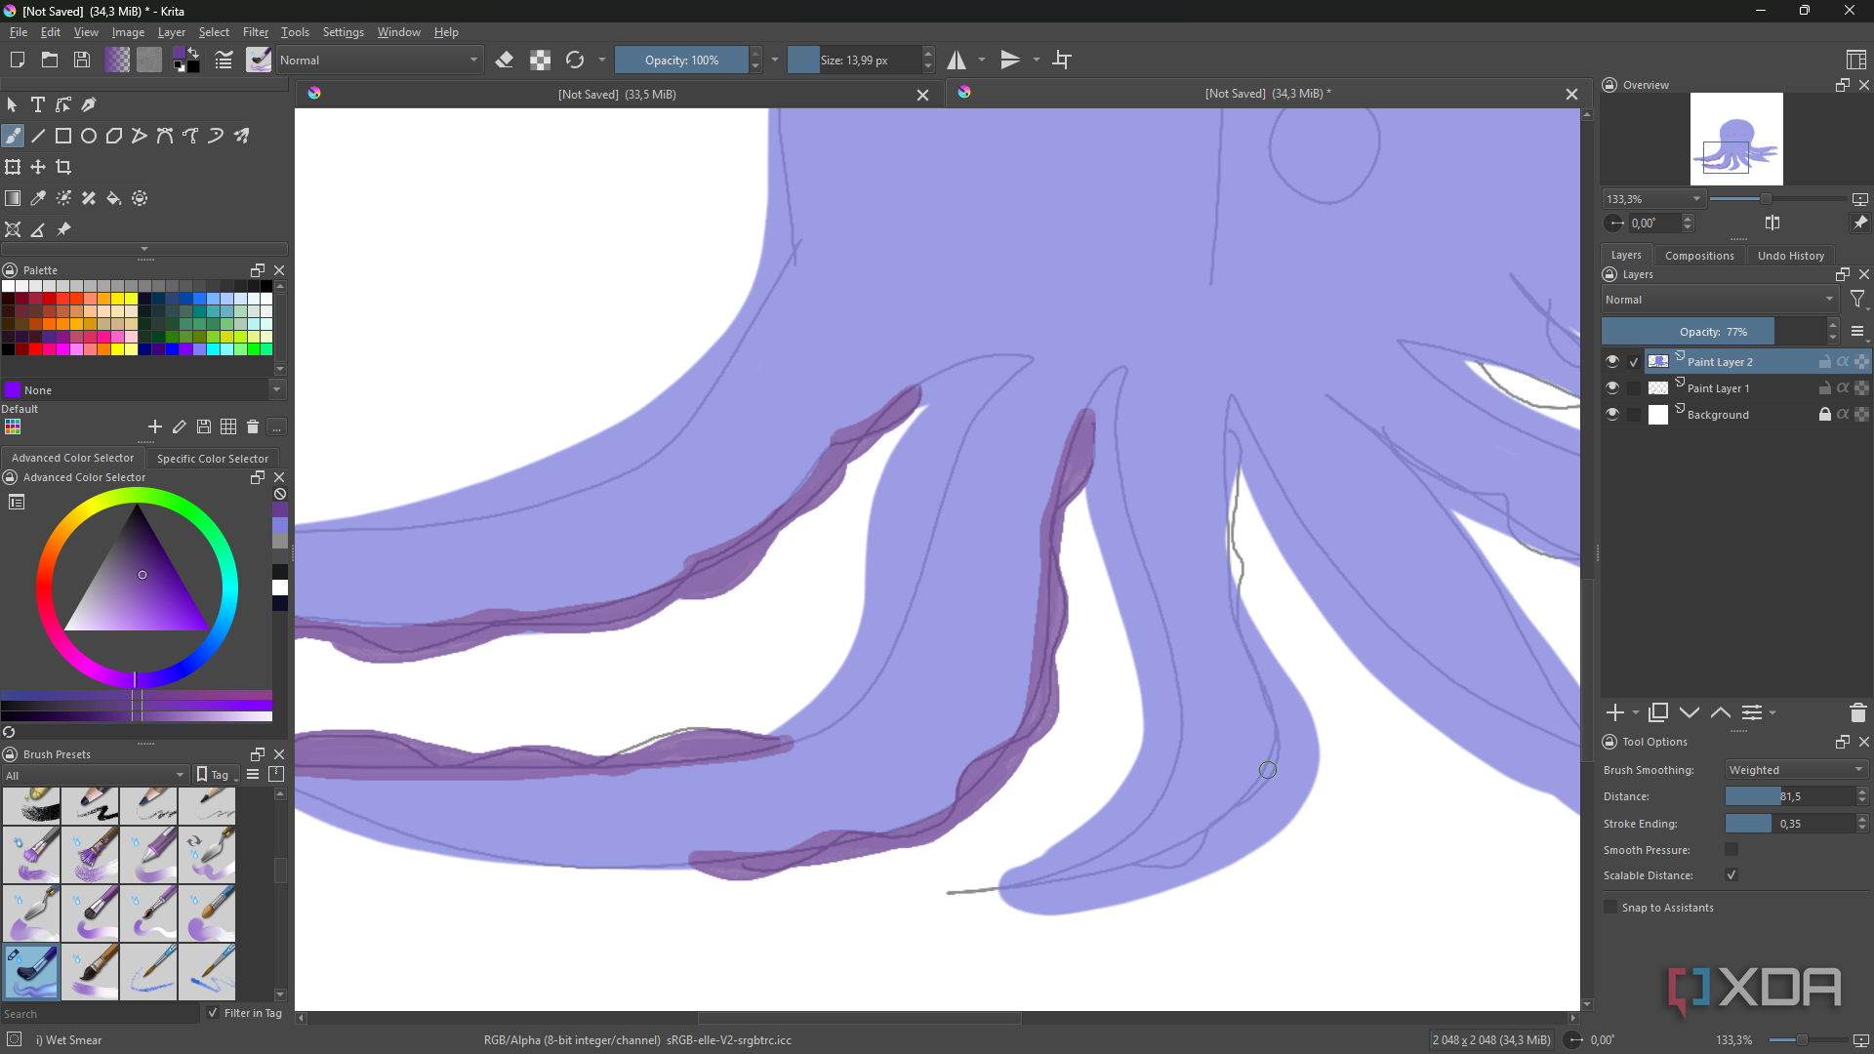Select the Gradient tool
The height and width of the screenshot is (1054, 1874).
(13, 198)
